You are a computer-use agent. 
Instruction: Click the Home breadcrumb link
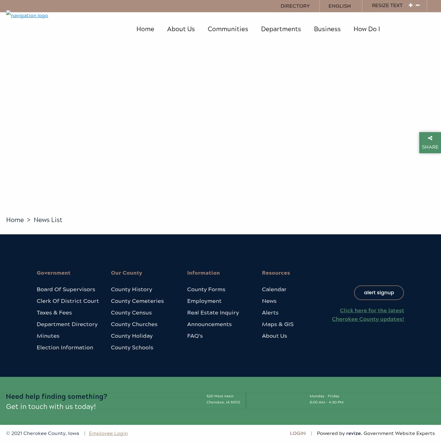click(x=15, y=220)
